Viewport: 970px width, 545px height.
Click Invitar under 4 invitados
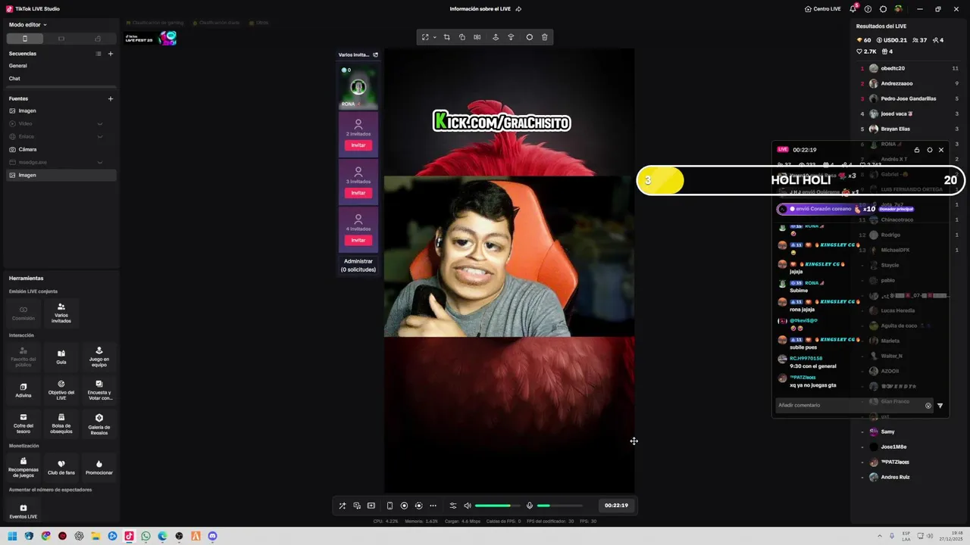coord(358,240)
